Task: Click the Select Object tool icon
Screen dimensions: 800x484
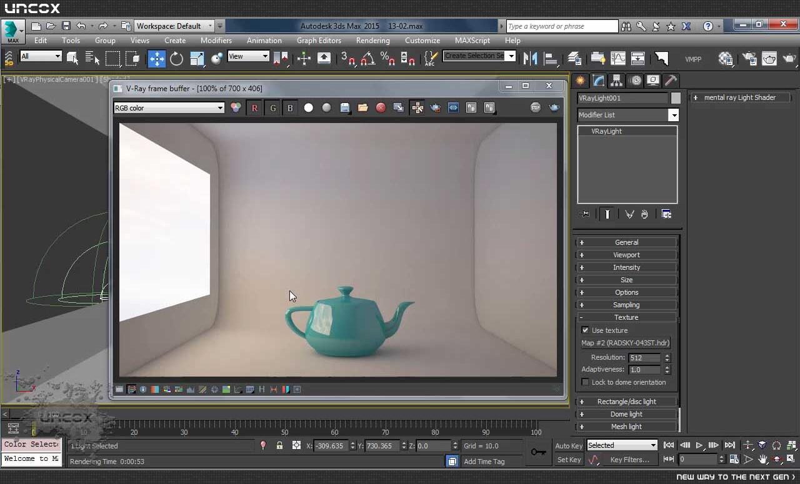Action: click(x=72, y=59)
